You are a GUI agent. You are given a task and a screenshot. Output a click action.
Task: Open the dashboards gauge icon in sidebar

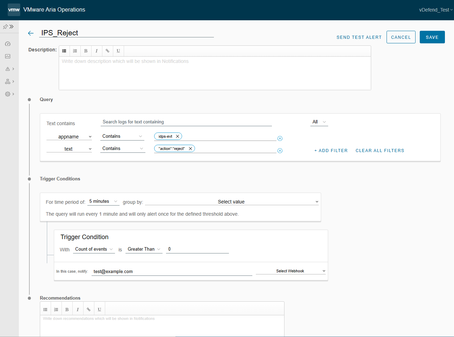8,44
